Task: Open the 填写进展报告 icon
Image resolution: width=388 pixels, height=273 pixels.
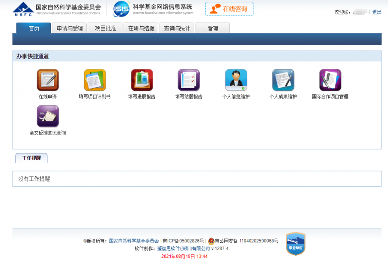Action: (x=142, y=80)
